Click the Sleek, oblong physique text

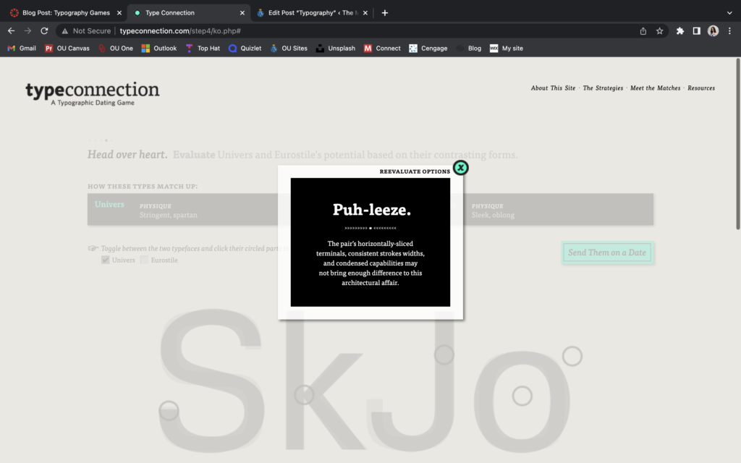pyautogui.click(x=493, y=215)
